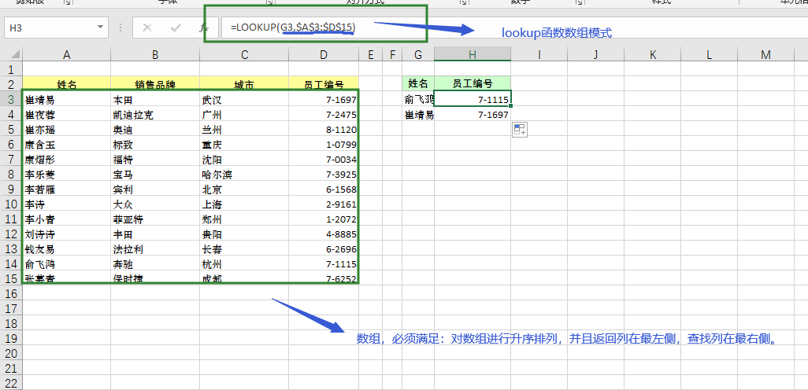Select column J header

[595, 54]
